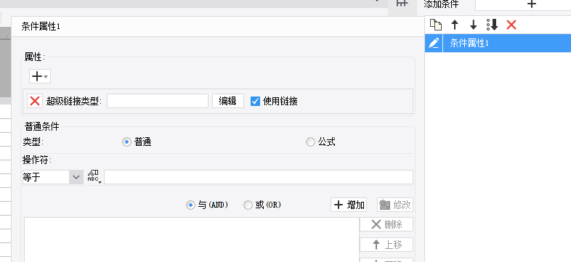Click the condition list box area

[192, 240]
